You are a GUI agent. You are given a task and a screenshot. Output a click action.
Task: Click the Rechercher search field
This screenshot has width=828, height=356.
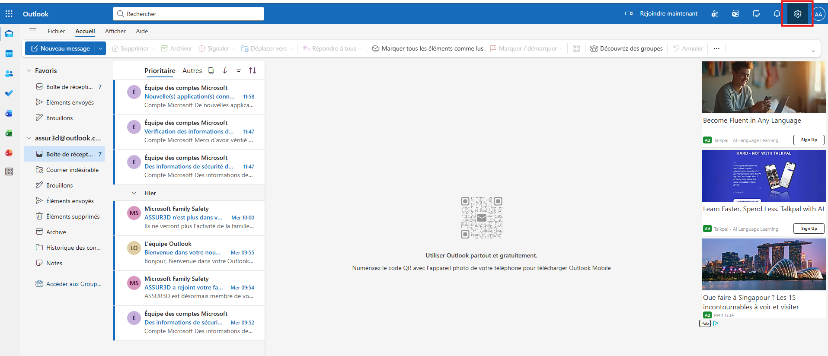(x=189, y=14)
